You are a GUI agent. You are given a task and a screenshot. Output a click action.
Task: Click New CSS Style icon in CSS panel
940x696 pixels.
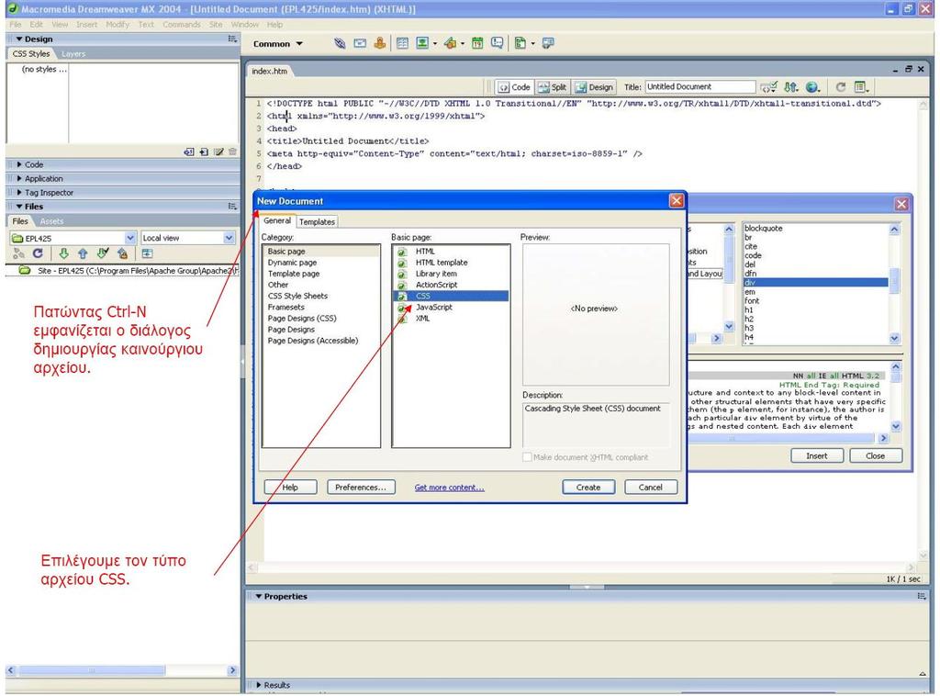204,152
